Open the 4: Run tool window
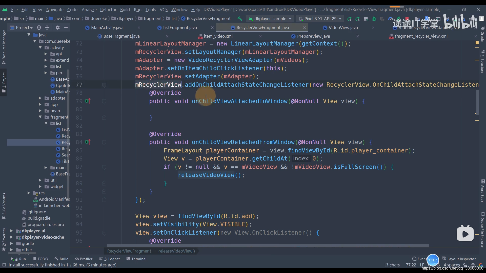 point(18,259)
